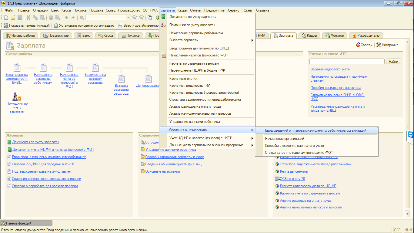Viewport: 414px width, 233px height.
Task: Click the Советы button
Action: [364, 45]
